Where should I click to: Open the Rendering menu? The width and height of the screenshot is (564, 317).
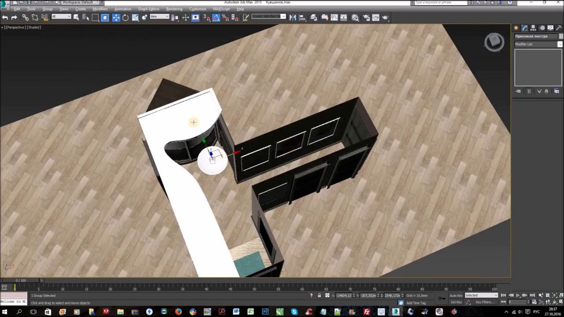tap(174, 9)
